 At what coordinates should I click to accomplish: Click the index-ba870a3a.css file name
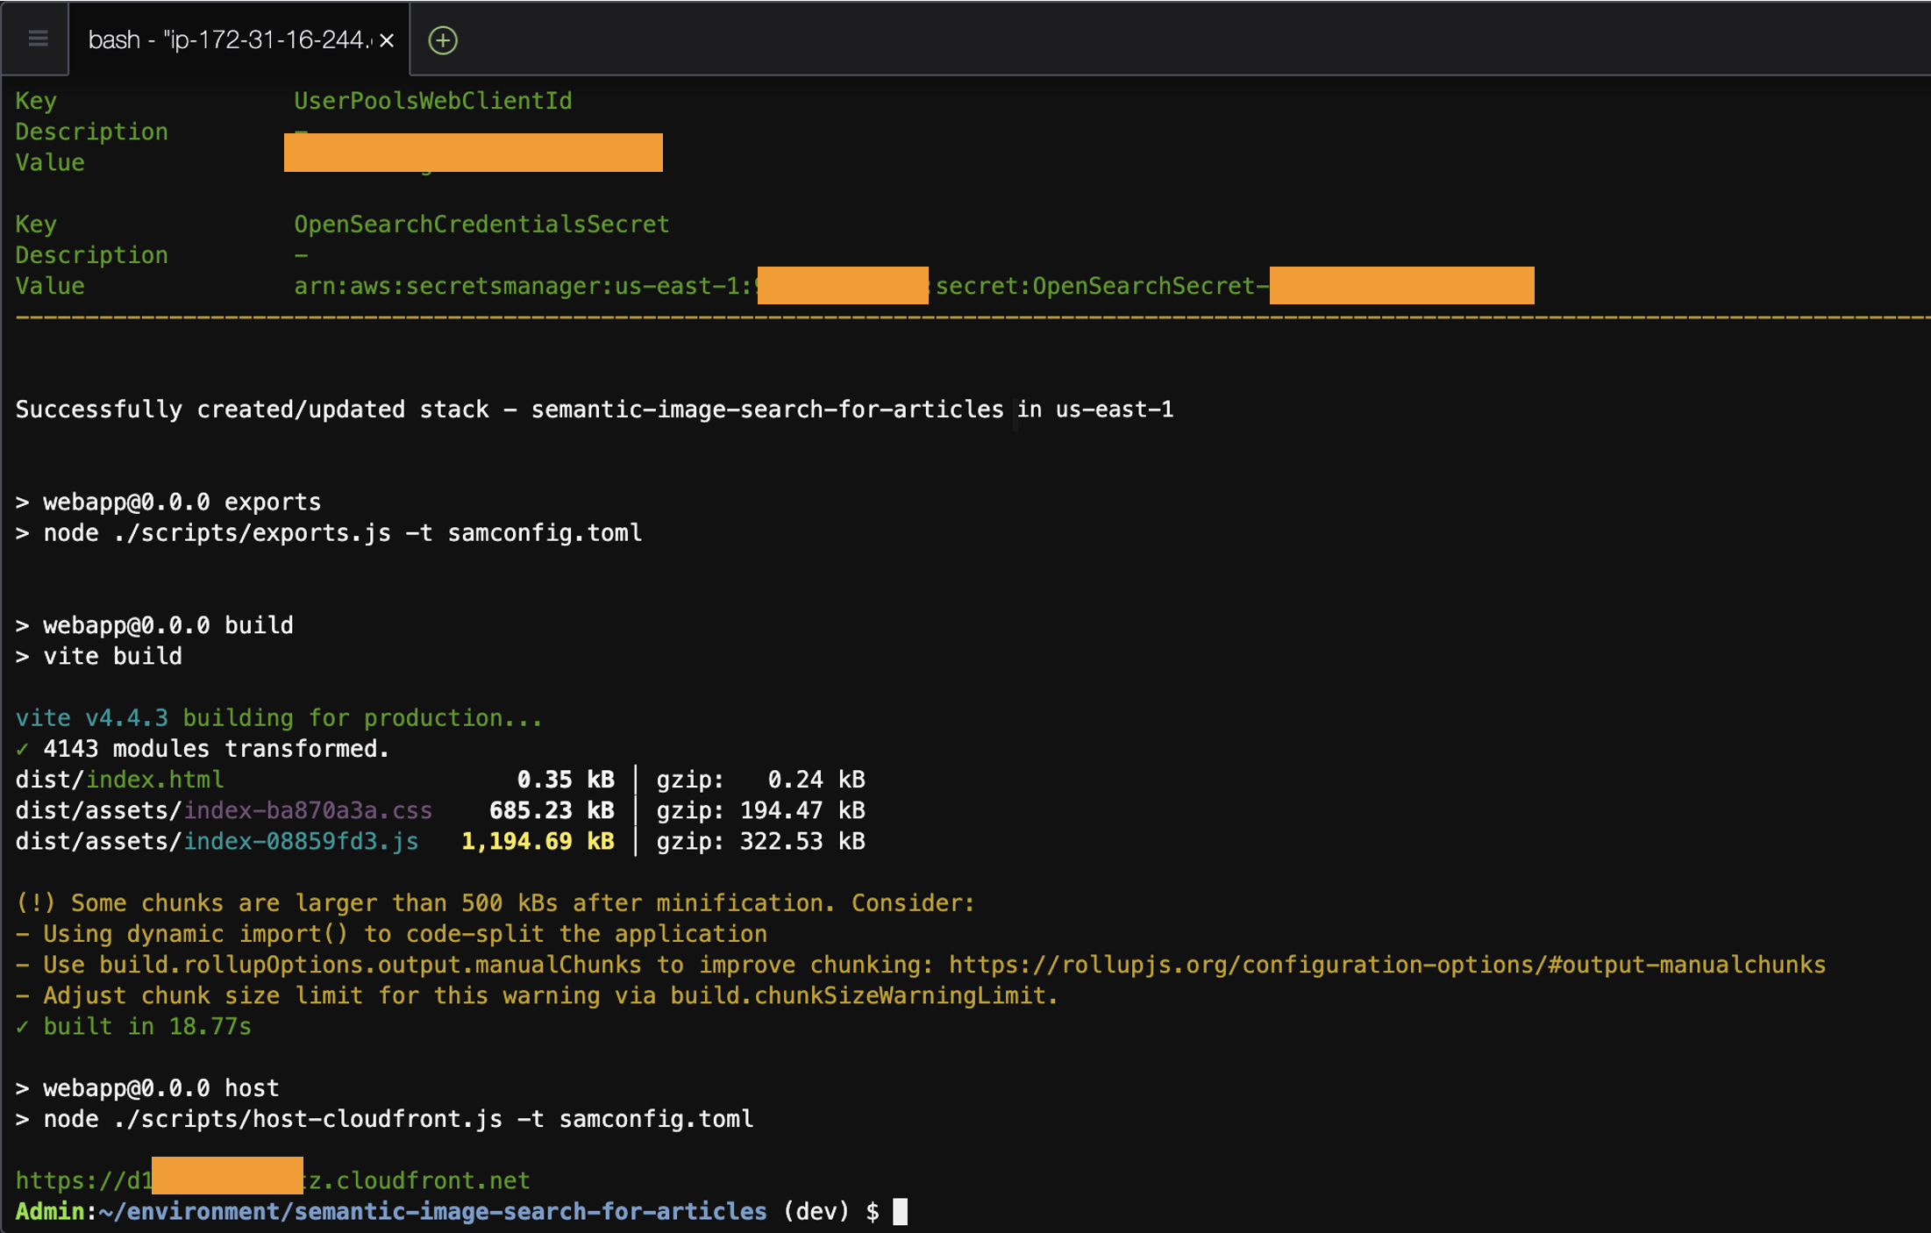(307, 810)
